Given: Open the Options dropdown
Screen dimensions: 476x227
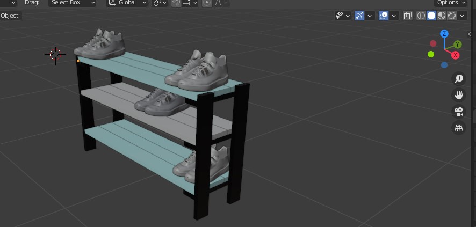Looking at the screenshot, I should [451, 3].
